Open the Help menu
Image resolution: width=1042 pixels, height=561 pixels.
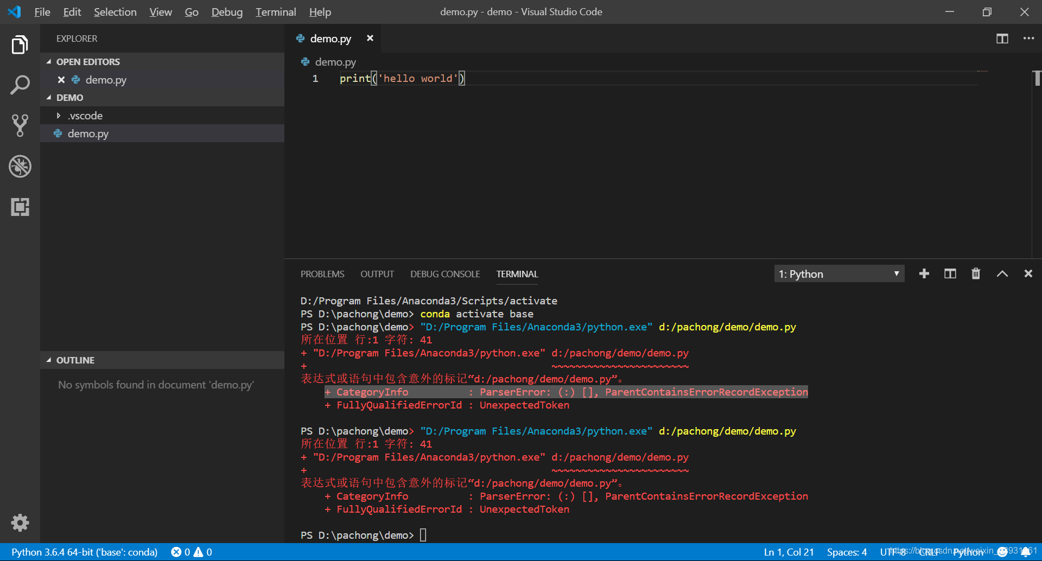[x=320, y=12]
